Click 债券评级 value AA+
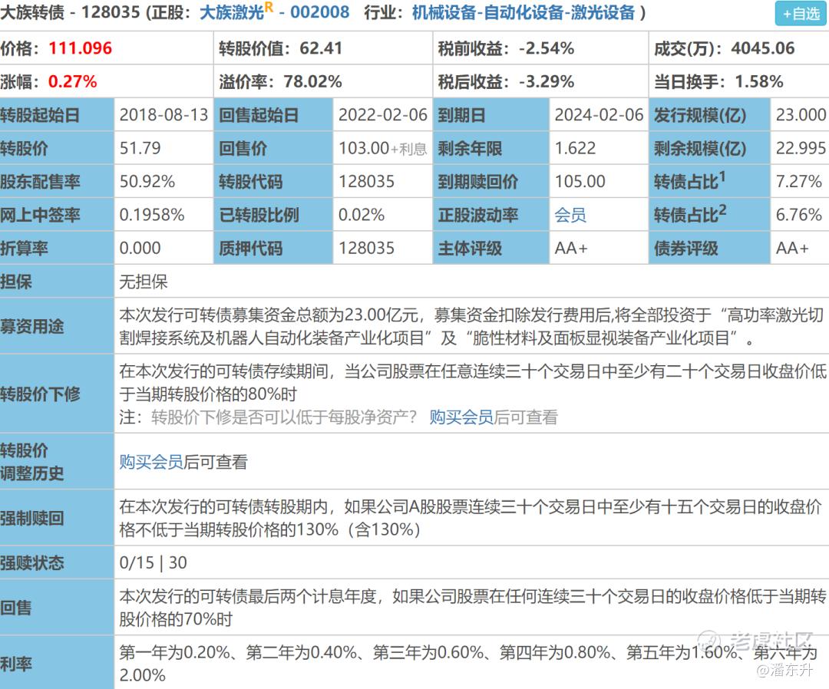Screen dimensions: 829x689 click(x=792, y=248)
